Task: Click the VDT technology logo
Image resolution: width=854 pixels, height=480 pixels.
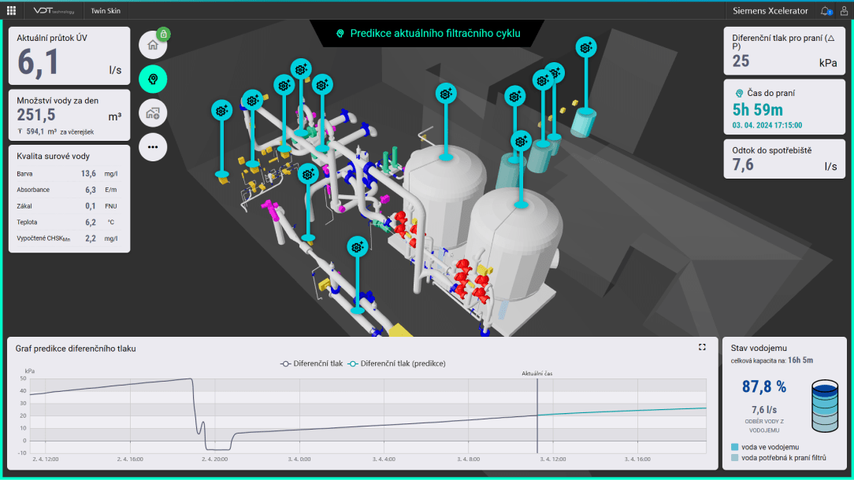Action: [x=54, y=11]
